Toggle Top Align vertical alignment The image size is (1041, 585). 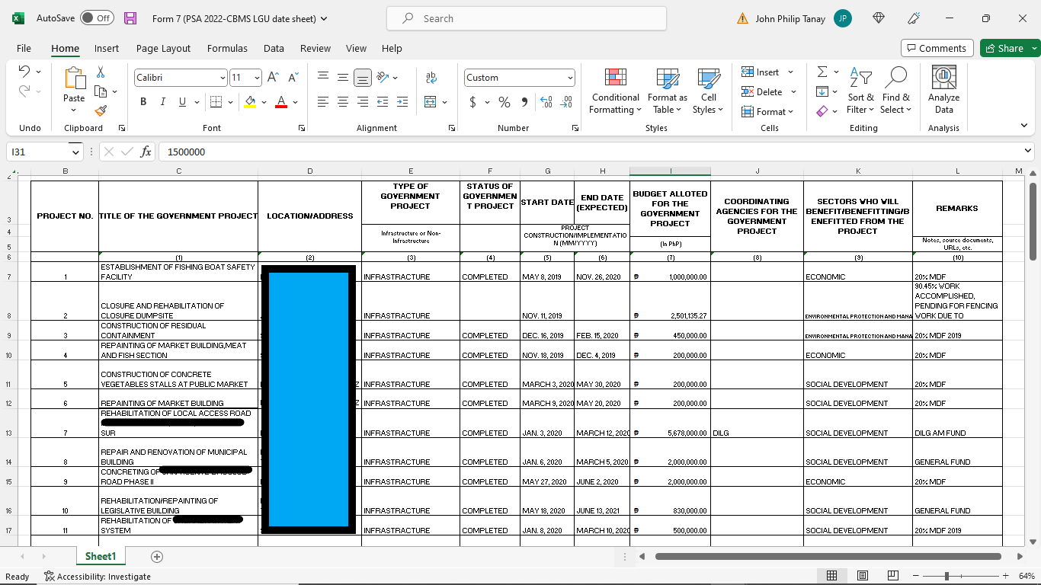pos(323,78)
